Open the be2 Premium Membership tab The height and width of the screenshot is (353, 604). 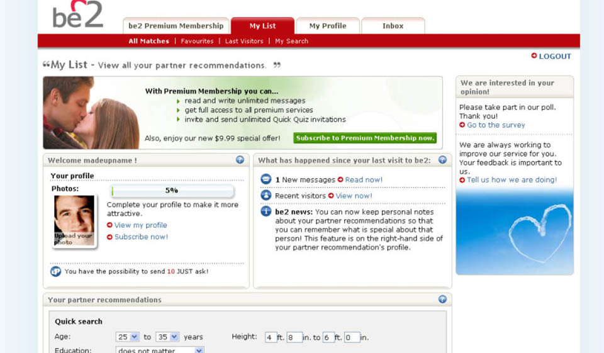[176, 26]
